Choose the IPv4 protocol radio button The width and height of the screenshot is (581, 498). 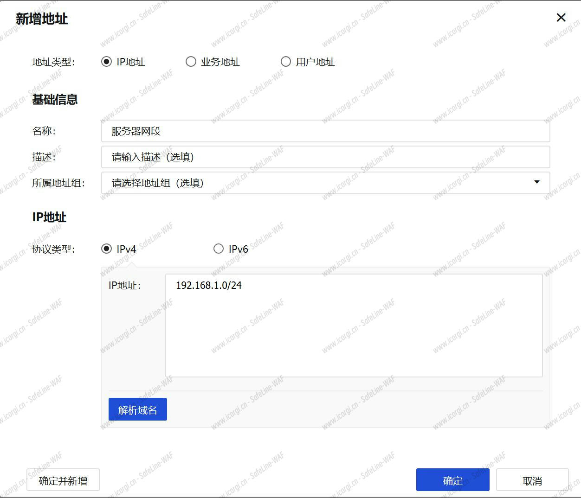(x=107, y=249)
